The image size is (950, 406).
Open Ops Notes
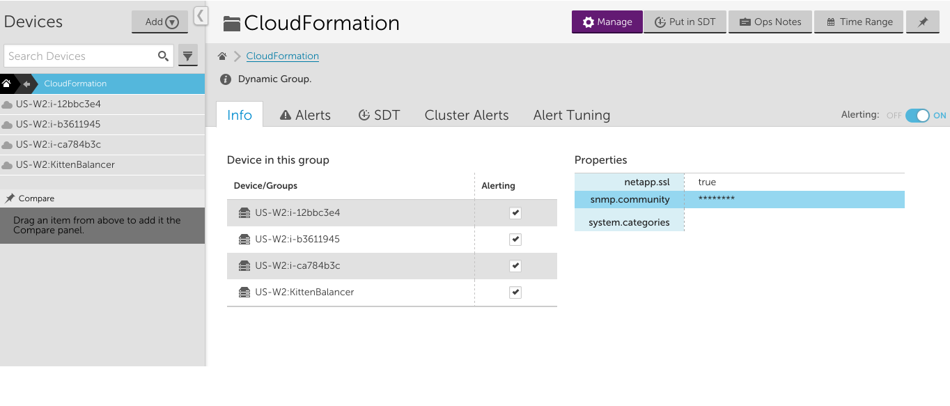[x=770, y=22]
